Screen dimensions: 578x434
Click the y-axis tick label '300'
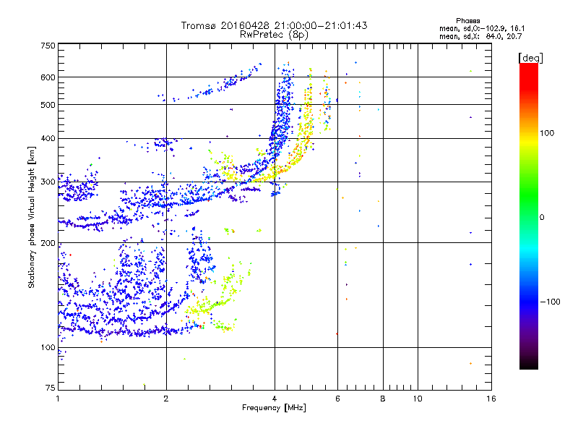48,182
